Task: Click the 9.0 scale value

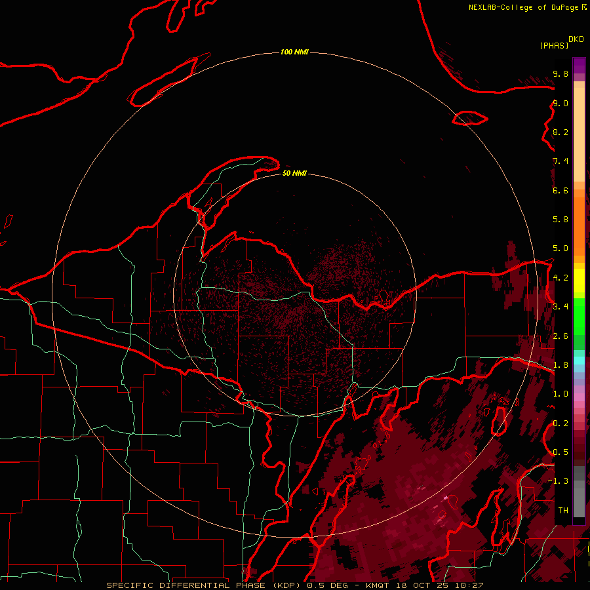Action: 560,103
